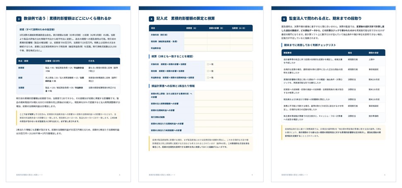Click the yellow note starting ここで必ず検算してください
Viewport: 402px width, 188px height.
point(68,118)
